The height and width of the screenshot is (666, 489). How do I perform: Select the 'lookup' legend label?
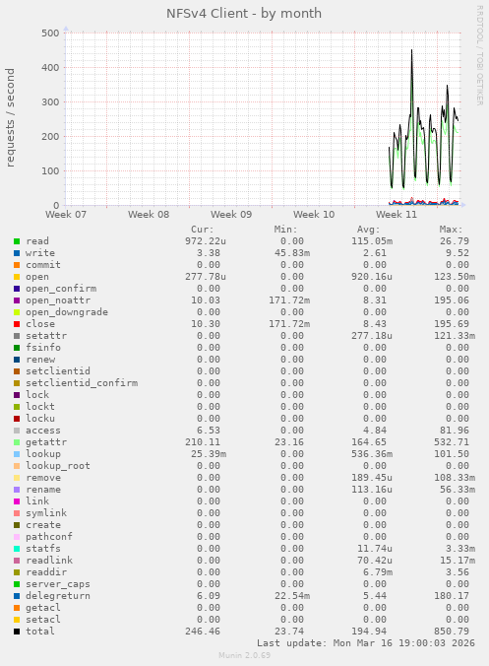coord(43,454)
